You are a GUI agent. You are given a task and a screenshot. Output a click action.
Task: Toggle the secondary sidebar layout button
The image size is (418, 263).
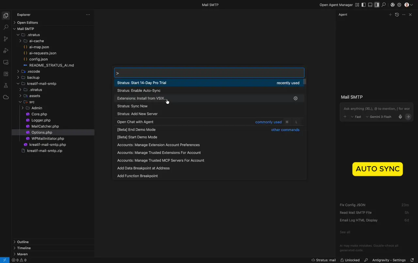[x=377, y=5]
